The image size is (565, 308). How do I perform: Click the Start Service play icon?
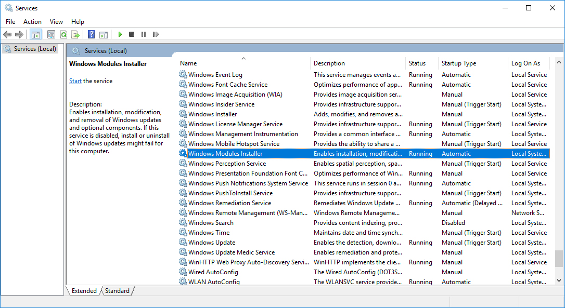click(120, 35)
